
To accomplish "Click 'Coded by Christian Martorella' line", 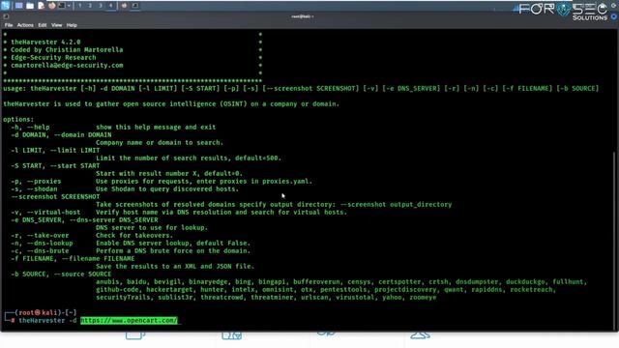I will (67, 49).
